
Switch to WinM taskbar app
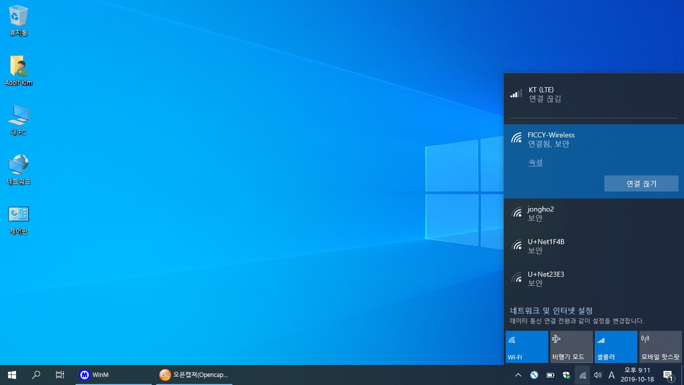(x=114, y=374)
